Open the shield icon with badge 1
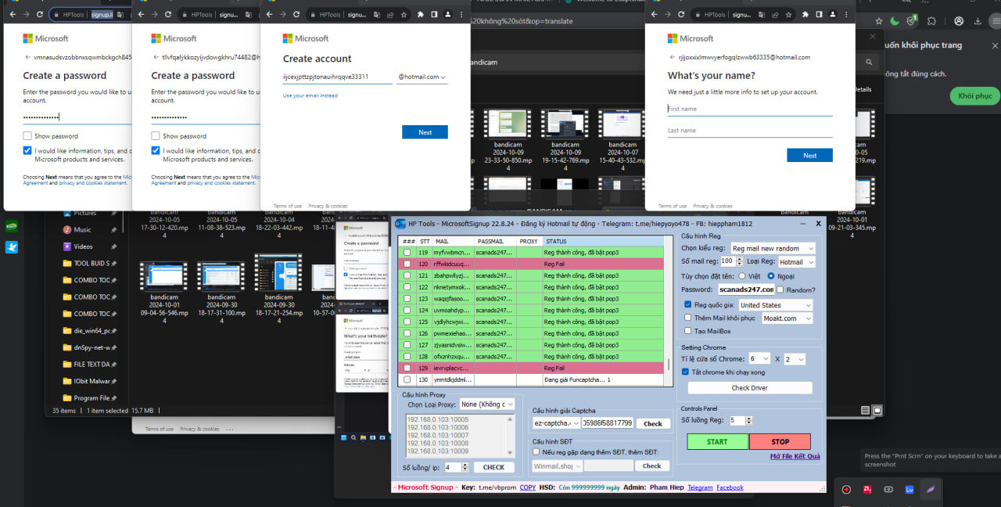The height and width of the screenshot is (507, 1001). [x=912, y=21]
